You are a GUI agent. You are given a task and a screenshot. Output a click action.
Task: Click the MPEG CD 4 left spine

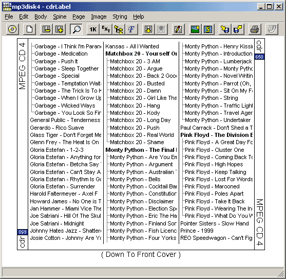click(22, 66)
